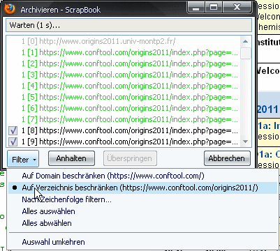The width and height of the screenshot is (280, 251).
Task: Close the Archivieren dialog with X
Action: (x=237, y=8)
